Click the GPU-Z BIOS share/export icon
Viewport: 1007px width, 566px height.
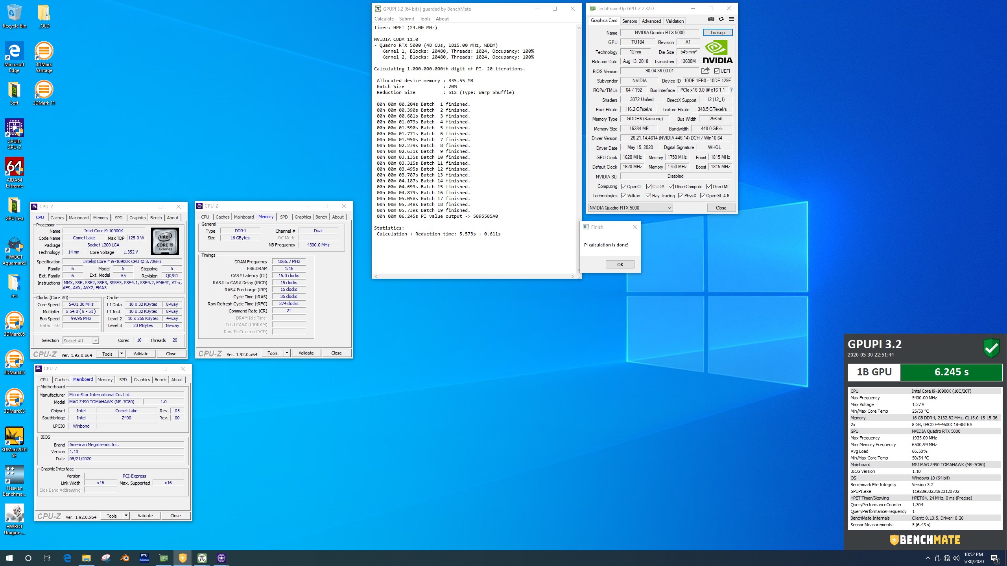point(705,71)
